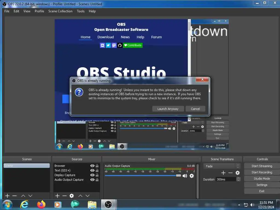This screenshot has height=210, width=280.
Task: Open the Fade transition dropdown
Action: (221, 166)
